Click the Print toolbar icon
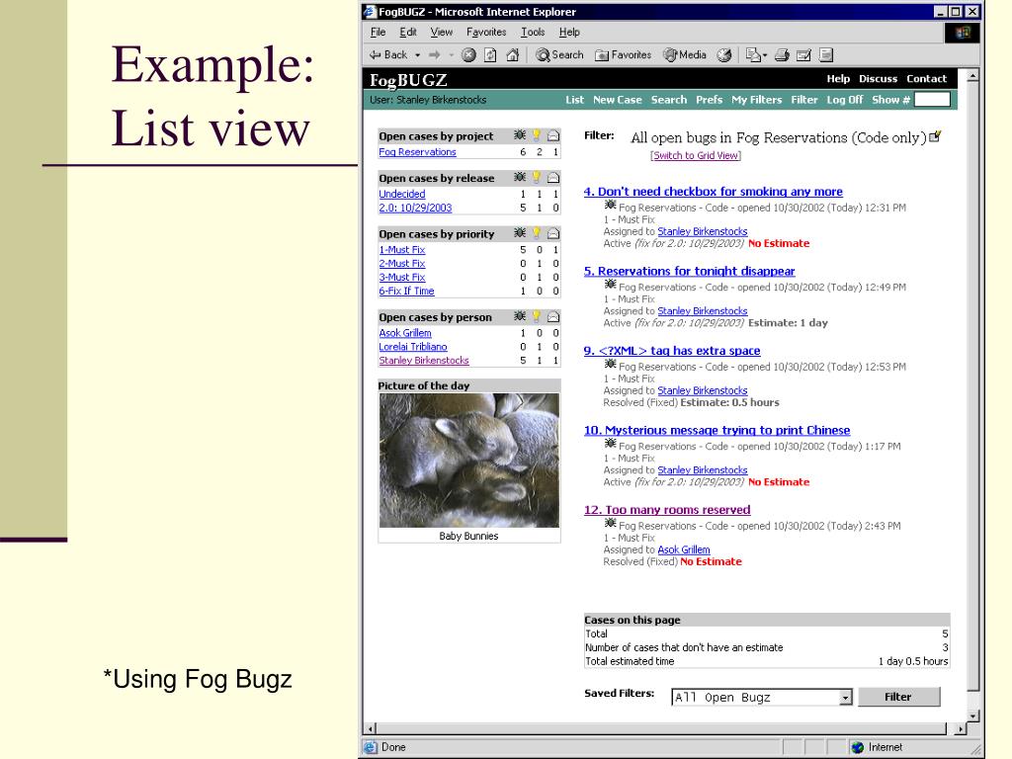The width and height of the screenshot is (1012, 759). click(782, 55)
